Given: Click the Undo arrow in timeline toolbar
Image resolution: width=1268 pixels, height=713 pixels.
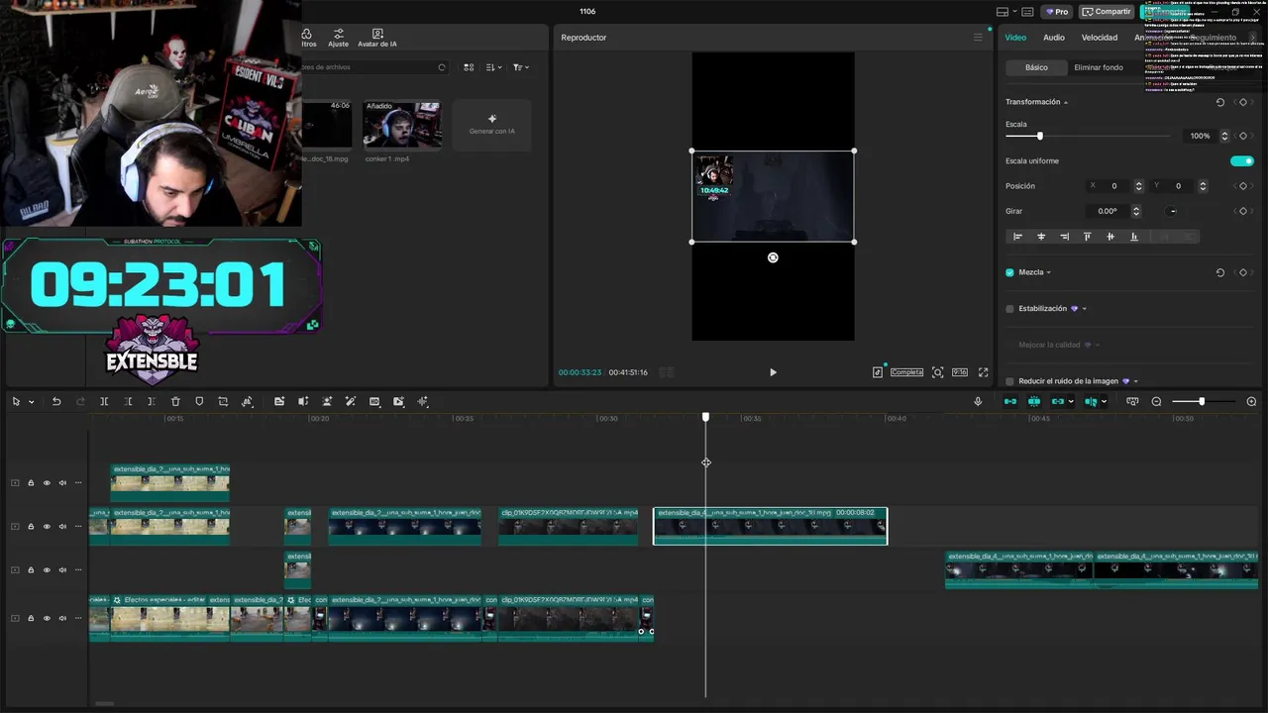Looking at the screenshot, I should 56,401.
